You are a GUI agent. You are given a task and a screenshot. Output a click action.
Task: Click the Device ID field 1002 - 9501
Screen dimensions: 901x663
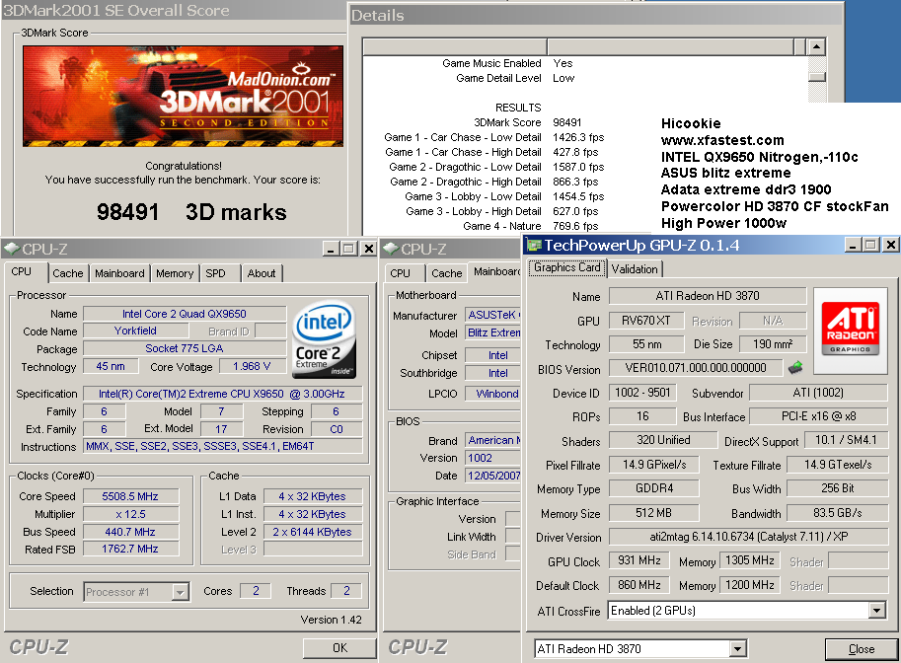tap(642, 393)
